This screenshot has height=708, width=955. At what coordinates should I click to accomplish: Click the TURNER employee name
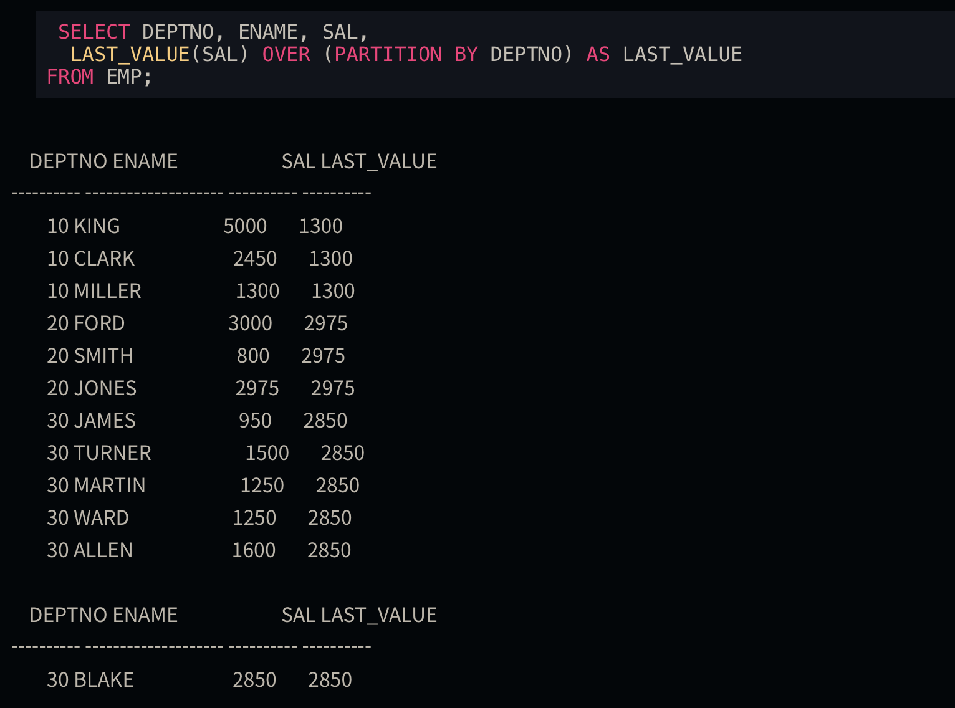tap(112, 452)
